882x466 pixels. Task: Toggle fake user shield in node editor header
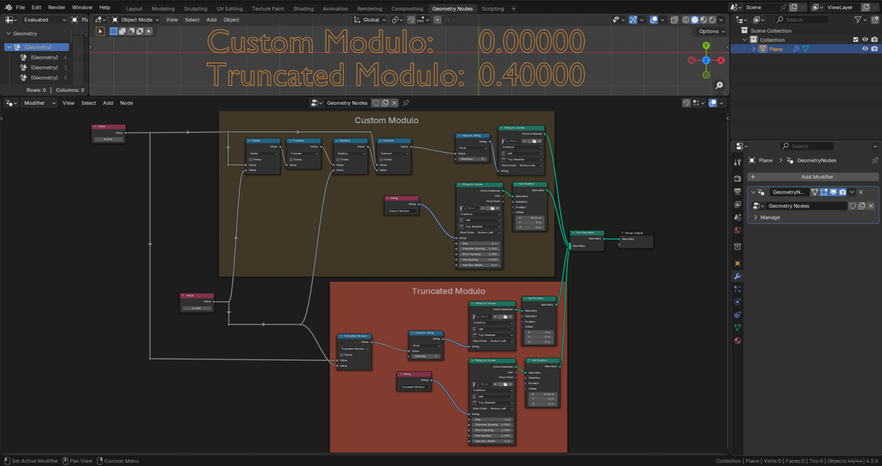pyautogui.click(x=376, y=103)
